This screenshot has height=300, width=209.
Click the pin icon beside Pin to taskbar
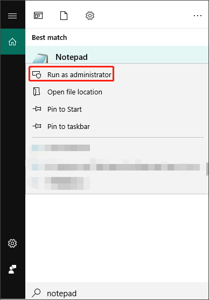37,126
